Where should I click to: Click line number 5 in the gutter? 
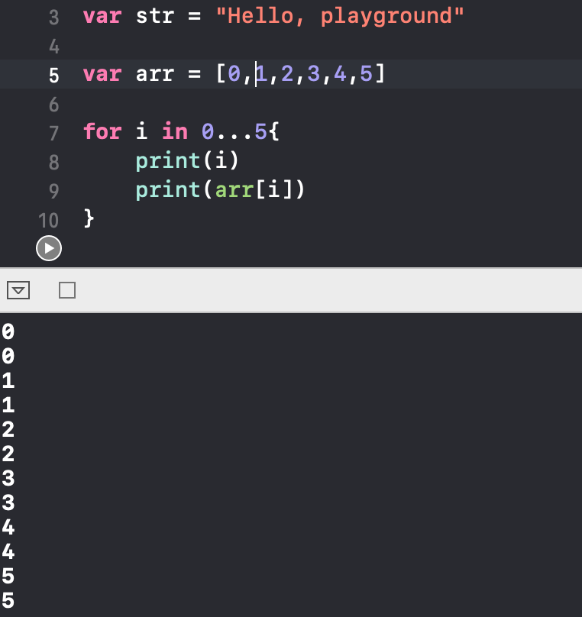click(54, 76)
